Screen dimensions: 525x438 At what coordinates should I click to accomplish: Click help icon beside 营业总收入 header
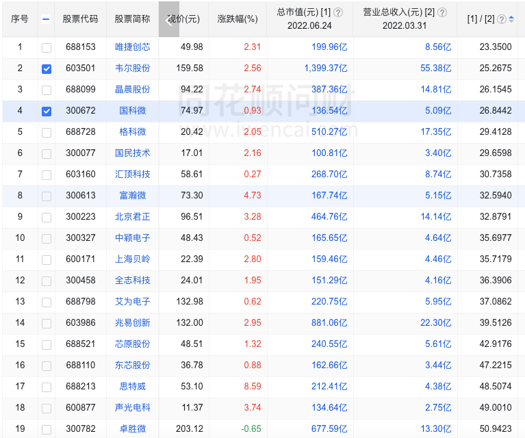[442, 12]
